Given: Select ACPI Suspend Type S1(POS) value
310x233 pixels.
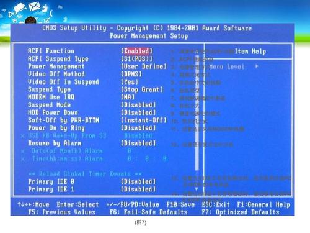Looking at the screenshot, I should 136,59.
